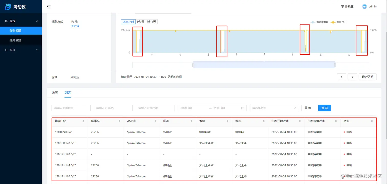Select the 近14天 time range
The height and width of the screenshot is (184, 387).
click(152, 22)
